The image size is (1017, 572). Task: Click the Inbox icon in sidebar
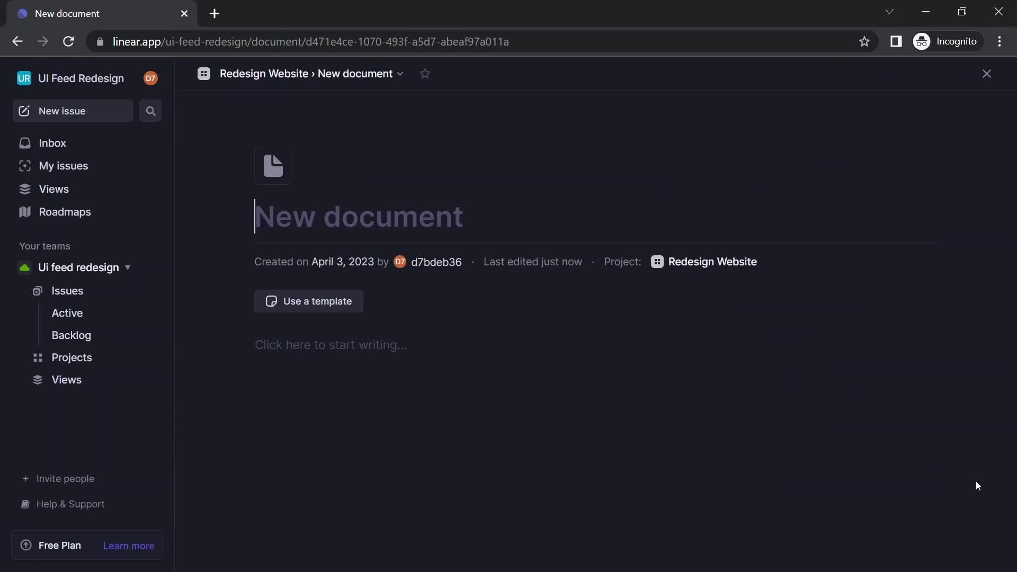tap(24, 143)
